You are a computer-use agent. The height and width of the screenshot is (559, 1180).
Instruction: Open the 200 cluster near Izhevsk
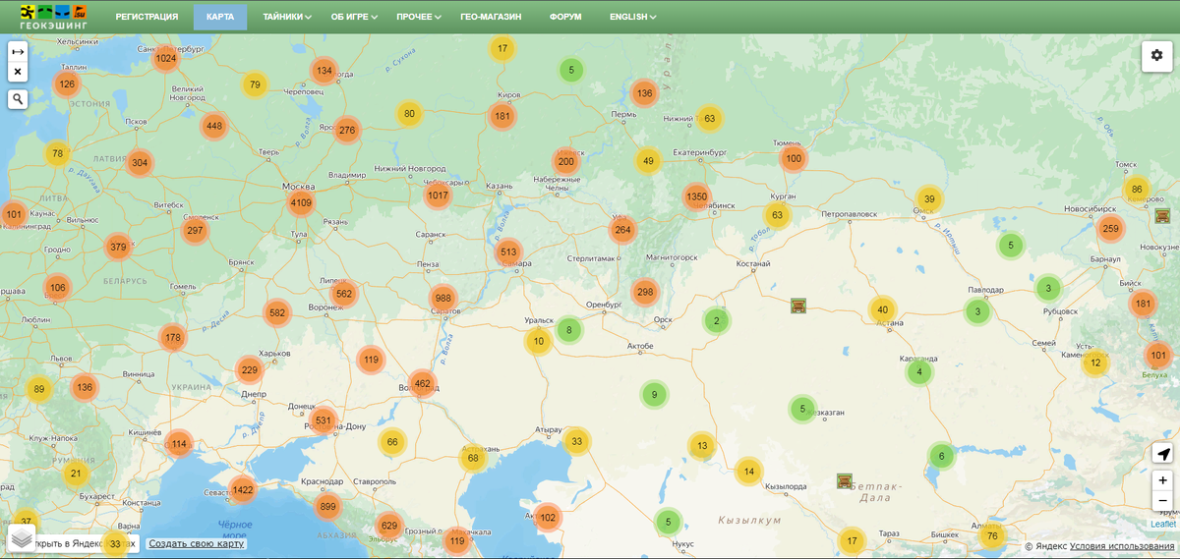point(566,162)
